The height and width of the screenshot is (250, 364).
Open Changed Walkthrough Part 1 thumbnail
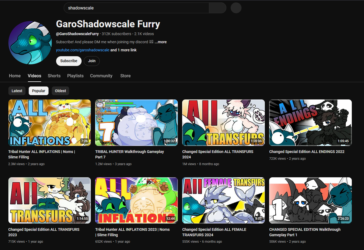click(310, 201)
